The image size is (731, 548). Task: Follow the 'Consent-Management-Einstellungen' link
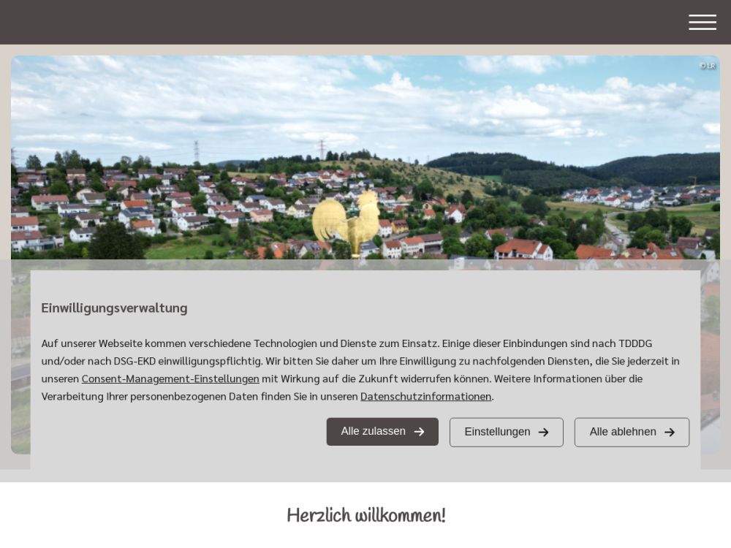click(x=170, y=378)
